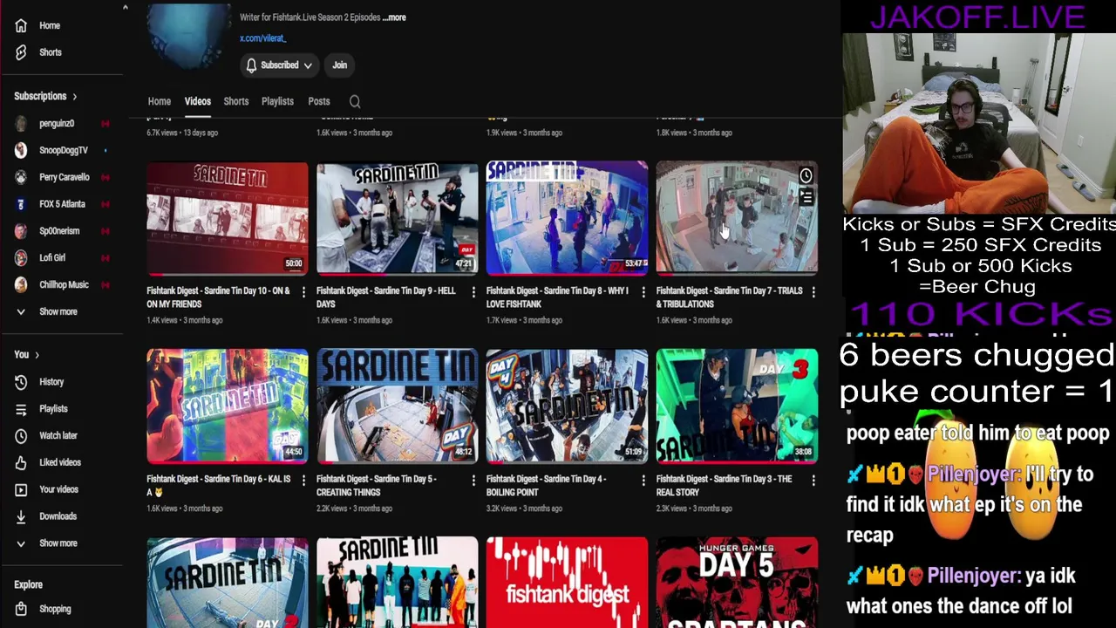
Task: Open the Shopping bag icon
Action: tap(21, 609)
